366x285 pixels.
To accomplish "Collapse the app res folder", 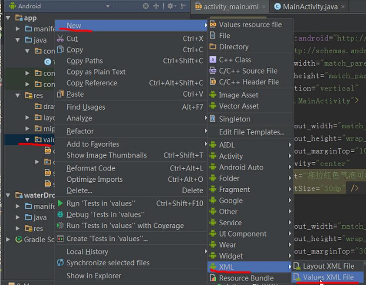I will coord(17,95).
